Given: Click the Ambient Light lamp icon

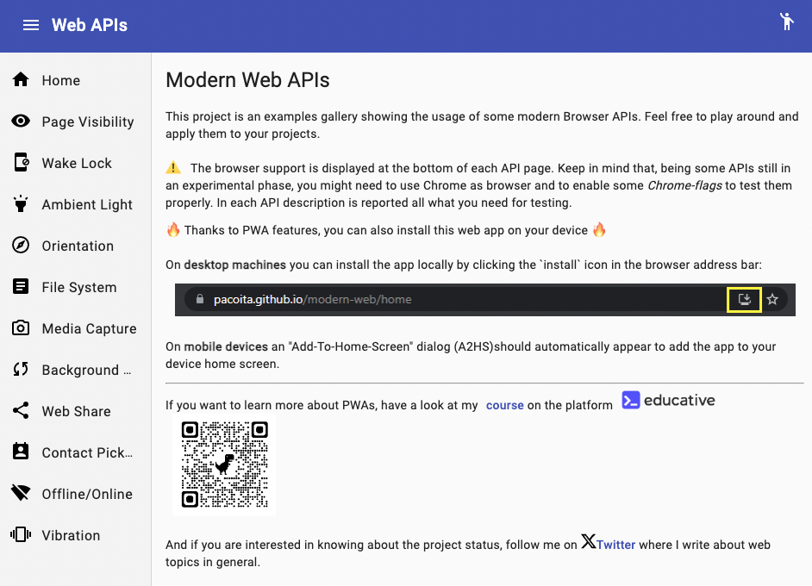Looking at the screenshot, I should [21, 204].
